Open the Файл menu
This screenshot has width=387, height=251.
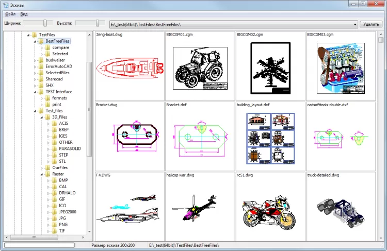tap(10, 14)
